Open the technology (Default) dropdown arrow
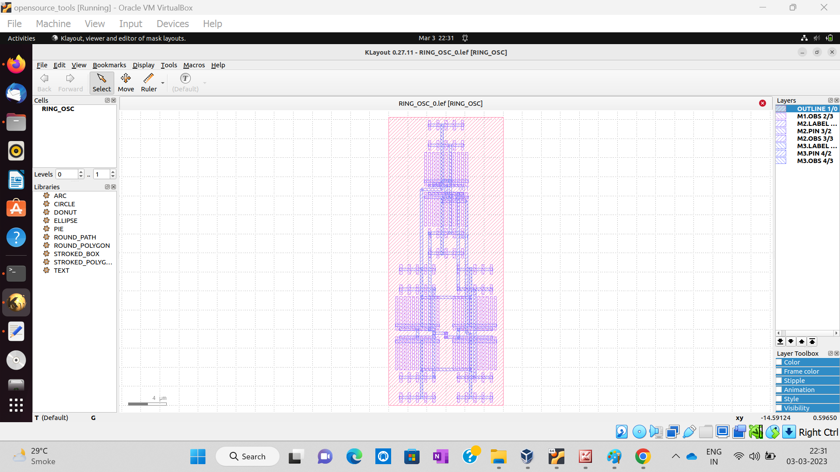 click(x=204, y=83)
